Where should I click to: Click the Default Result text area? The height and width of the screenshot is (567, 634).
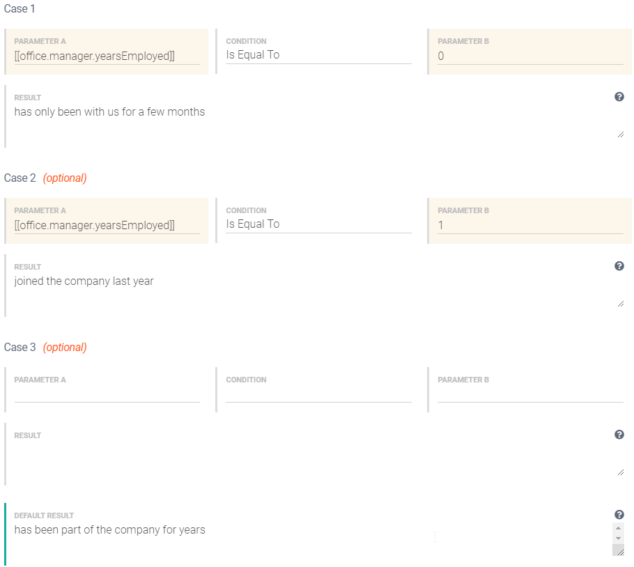(x=279, y=530)
